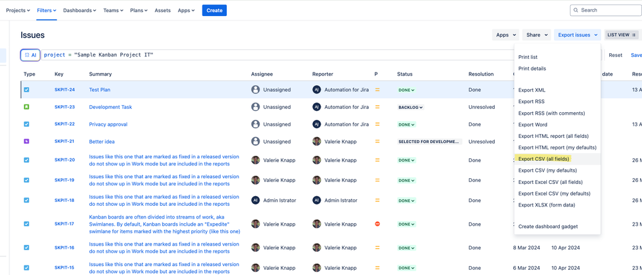The height and width of the screenshot is (275, 642).
Task: Click the task type icon for SKPIT-15
Action: [x=26, y=268]
